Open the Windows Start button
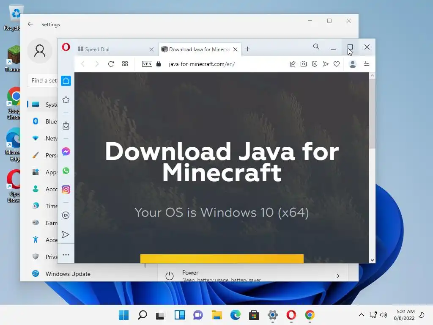The height and width of the screenshot is (325, 433). 123,315
